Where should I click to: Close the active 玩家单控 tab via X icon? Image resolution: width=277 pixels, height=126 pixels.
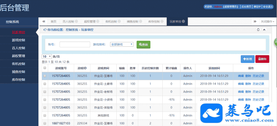[183, 22]
